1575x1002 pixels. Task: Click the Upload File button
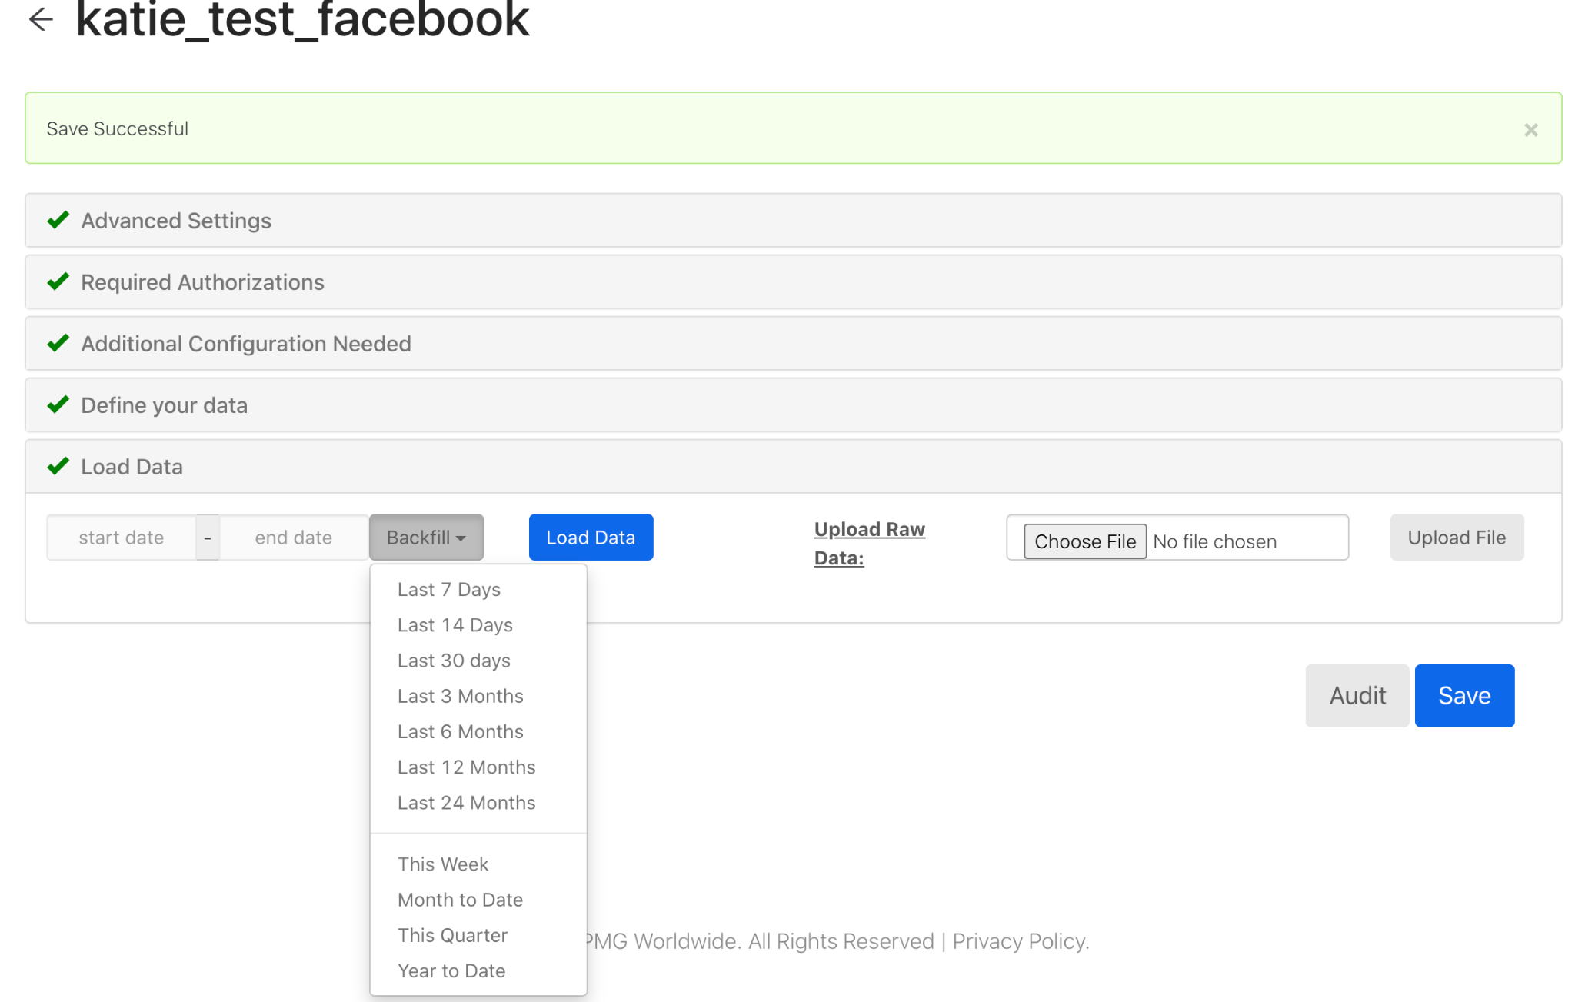tap(1457, 538)
